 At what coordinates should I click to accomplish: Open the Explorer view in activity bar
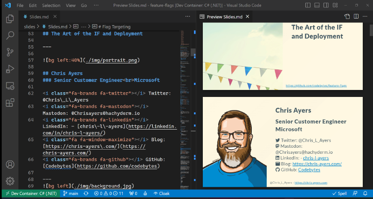tap(10, 19)
